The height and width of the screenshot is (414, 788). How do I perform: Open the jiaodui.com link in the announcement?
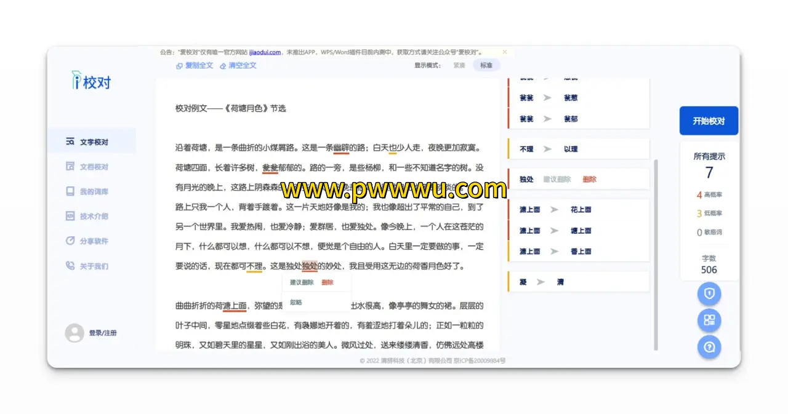coord(265,52)
